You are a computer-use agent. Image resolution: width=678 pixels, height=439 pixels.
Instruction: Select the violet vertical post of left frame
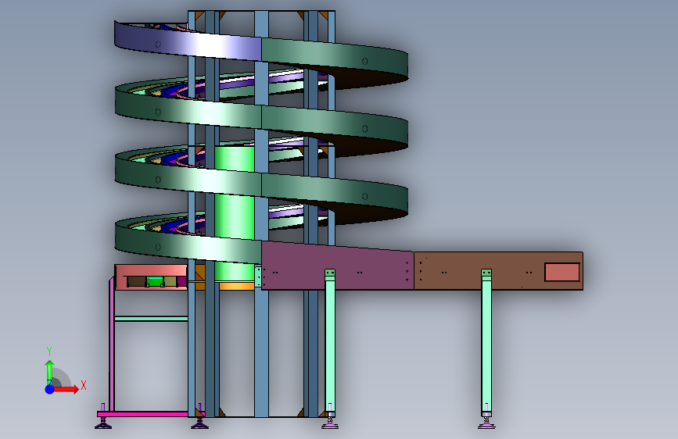(112, 346)
